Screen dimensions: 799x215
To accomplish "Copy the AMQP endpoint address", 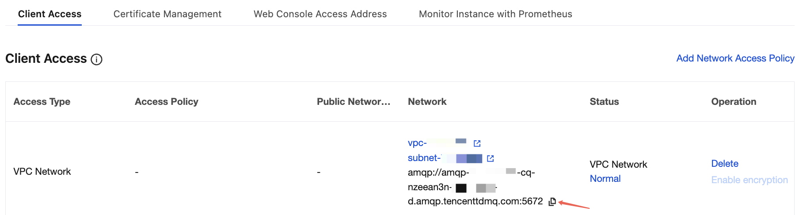I will (x=552, y=202).
